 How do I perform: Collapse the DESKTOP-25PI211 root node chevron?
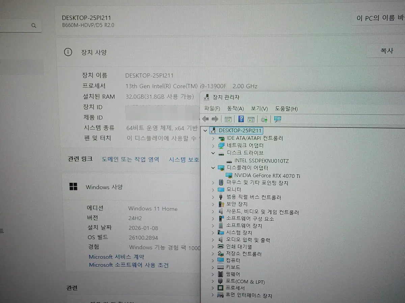click(205, 131)
